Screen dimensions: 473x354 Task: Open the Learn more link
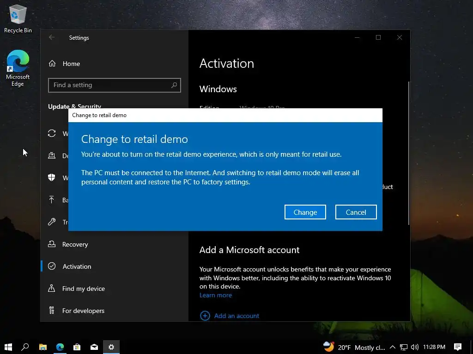coord(215,295)
